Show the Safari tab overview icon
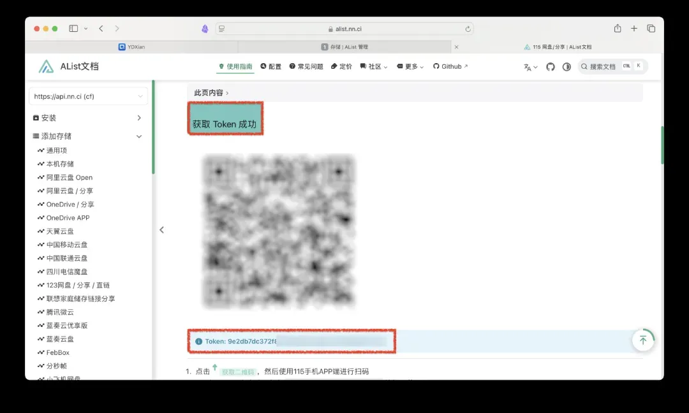Viewport: 689px width, 413px height. point(651,29)
